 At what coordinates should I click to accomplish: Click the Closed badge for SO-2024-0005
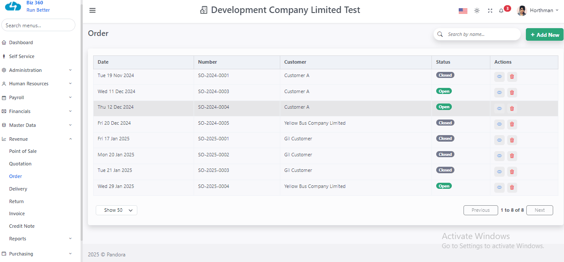(x=445, y=123)
